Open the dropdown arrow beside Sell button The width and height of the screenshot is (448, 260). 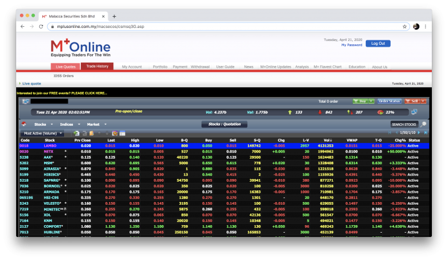point(424,101)
